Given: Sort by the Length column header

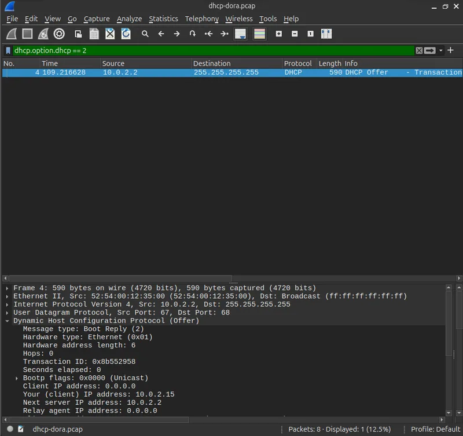Looking at the screenshot, I should (330, 64).
